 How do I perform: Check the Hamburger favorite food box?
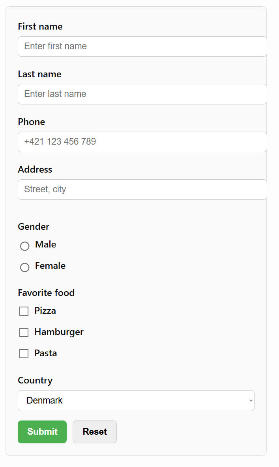point(24,332)
